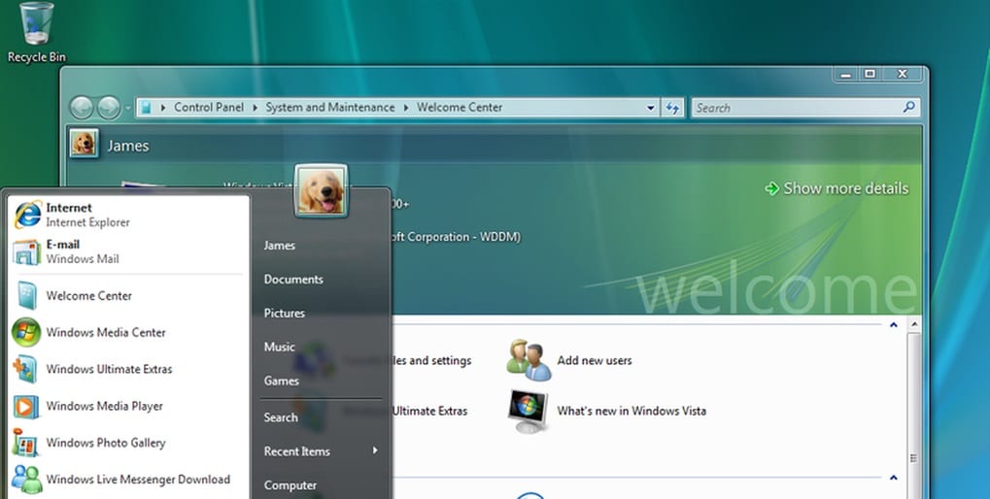This screenshot has width=990, height=499.
Task: Click the address bar location icon
Action: (146, 108)
